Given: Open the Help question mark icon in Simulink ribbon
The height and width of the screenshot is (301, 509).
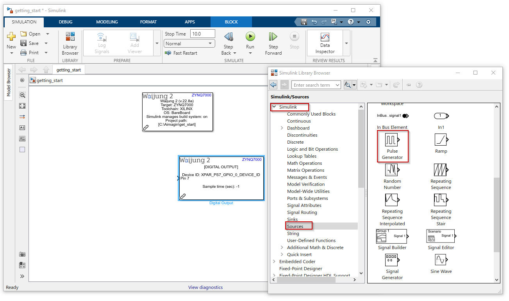Looking at the screenshot, I should point(351,22).
